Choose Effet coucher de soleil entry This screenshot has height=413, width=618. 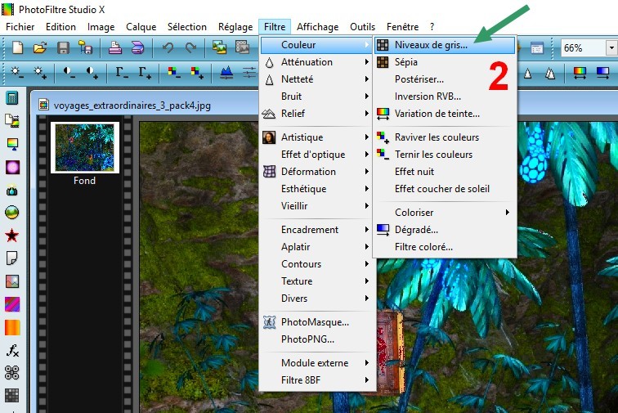point(445,189)
